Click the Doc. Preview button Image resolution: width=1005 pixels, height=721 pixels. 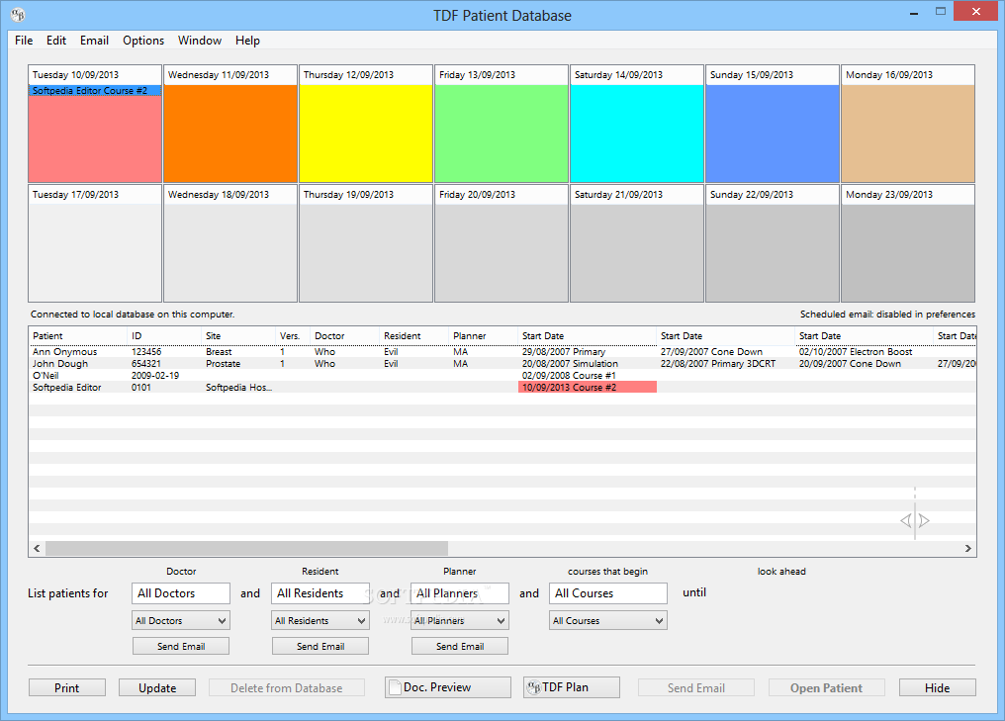pyautogui.click(x=448, y=687)
